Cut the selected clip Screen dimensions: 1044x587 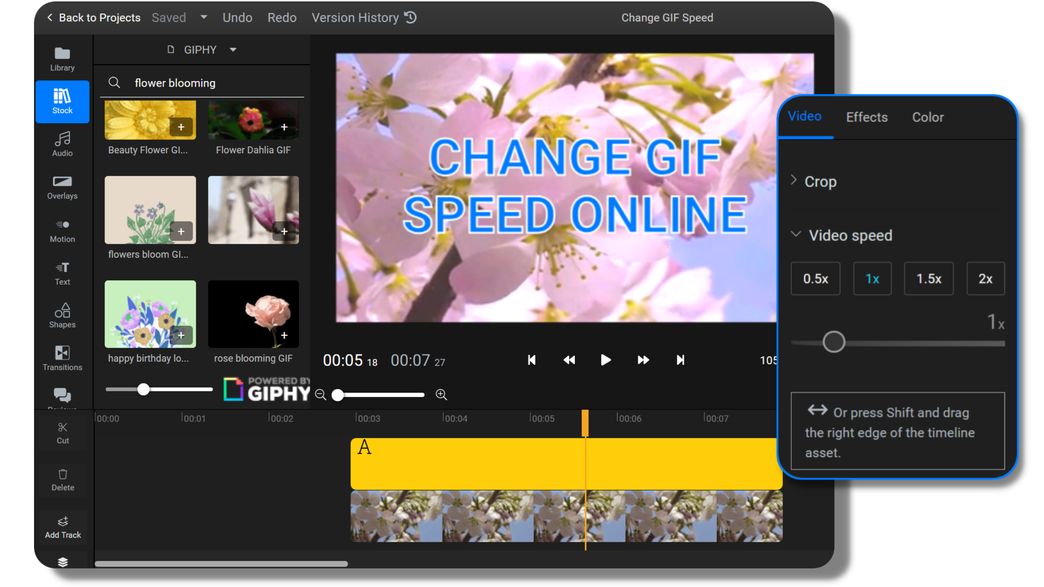[62, 432]
